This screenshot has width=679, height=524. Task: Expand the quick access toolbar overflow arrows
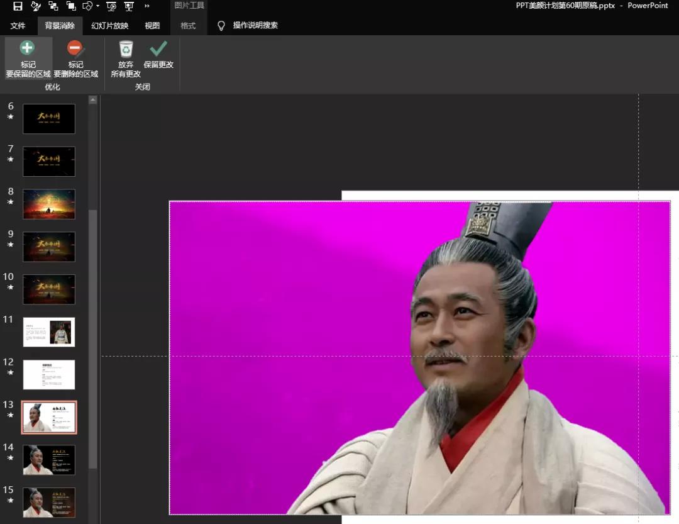tap(147, 6)
